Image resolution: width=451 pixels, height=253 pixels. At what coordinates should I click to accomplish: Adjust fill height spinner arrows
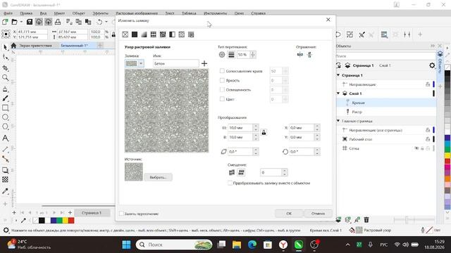pyautogui.click(x=255, y=138)
